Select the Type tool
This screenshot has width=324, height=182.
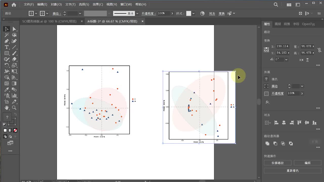tap(7, 47)
